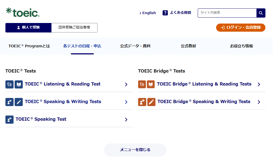Go to TOEIC Speaking & Writing Tests
Screen dimensions: 273x161
[63, 101]
